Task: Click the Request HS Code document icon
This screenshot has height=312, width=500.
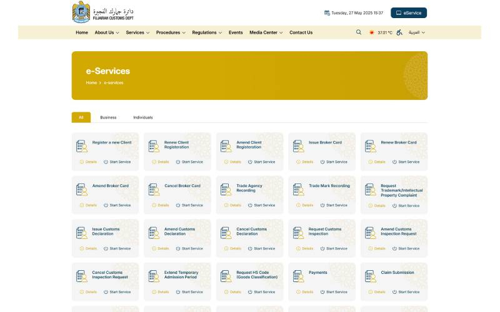Action: (x=226, y=276)
